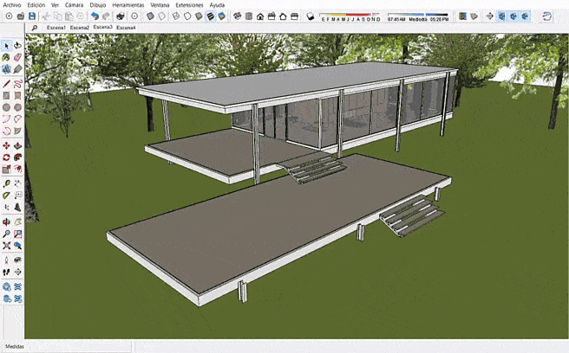The image size is (569, 353).
Task: Select the upper staircase between terraces
Action: pyautogui.click(x=313, y=170)
